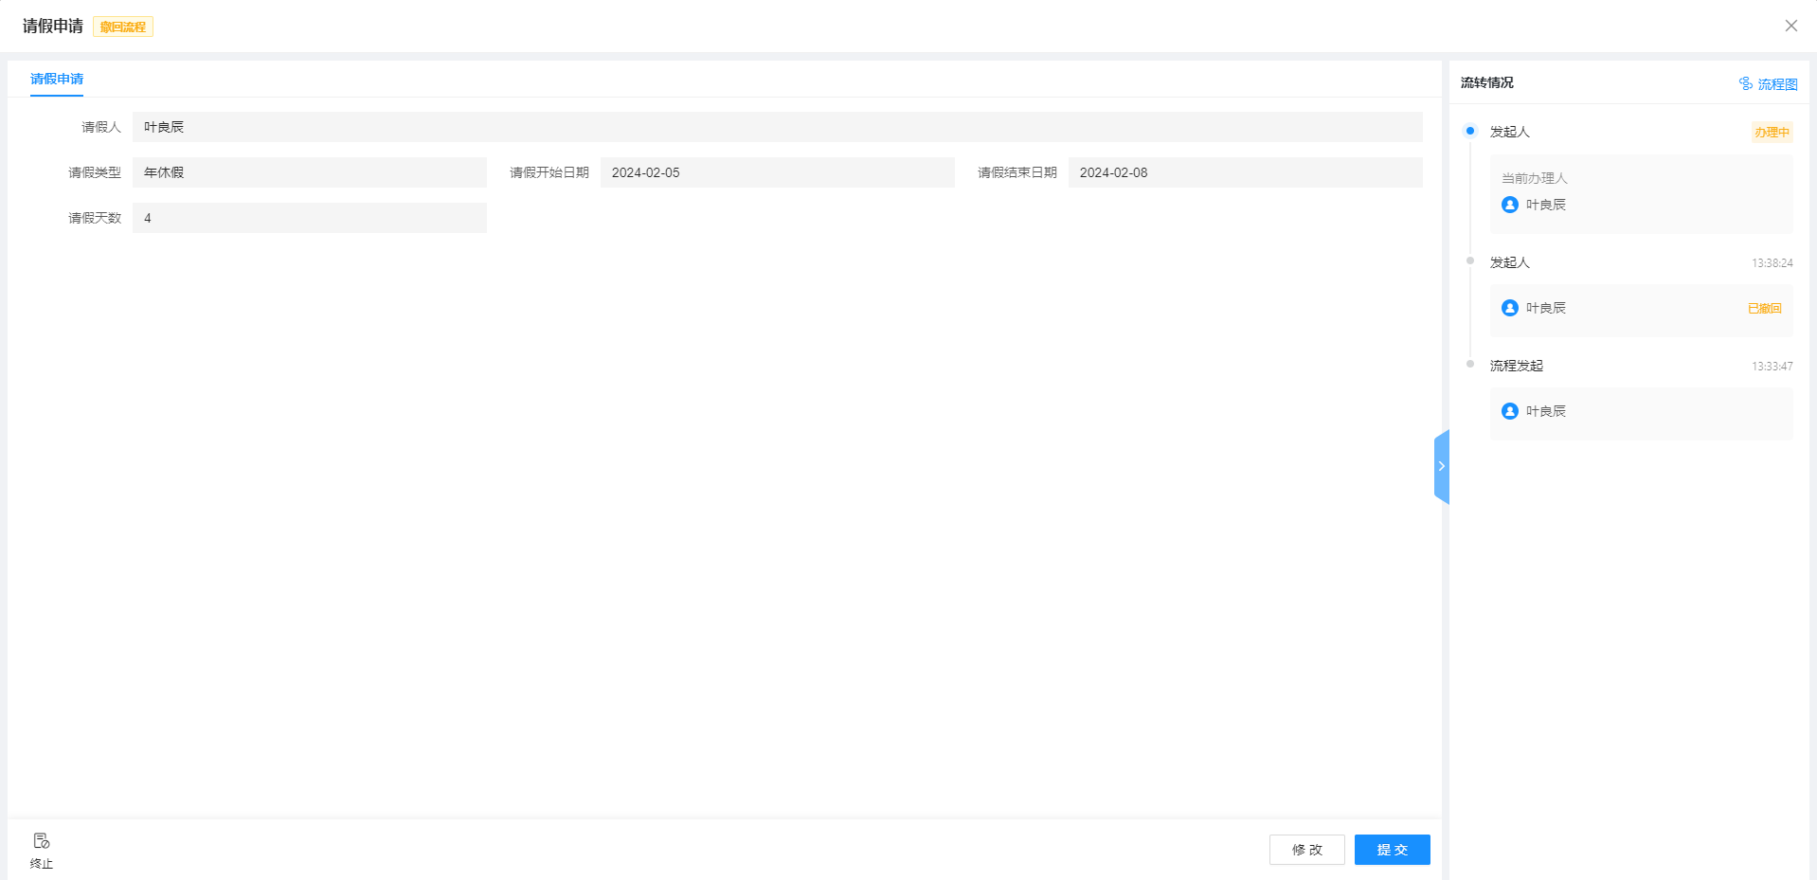The height and width of the screenshot is (880, 1817).
Task: Click the 已撤回 status label
Action: coord(1764,309)
